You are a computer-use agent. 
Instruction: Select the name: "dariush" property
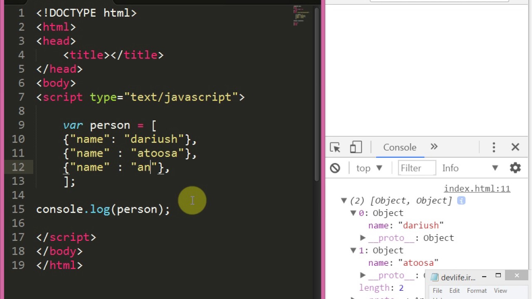coord(406,225)
